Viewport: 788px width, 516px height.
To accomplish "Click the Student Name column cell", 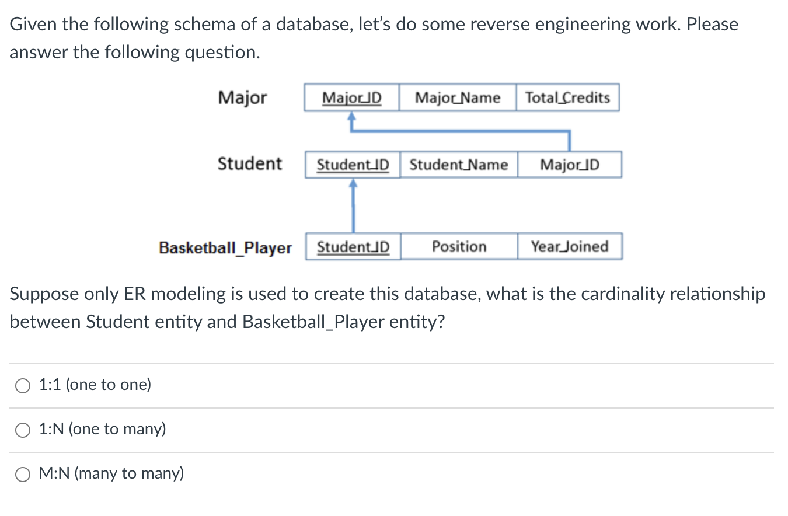I will 459,165.
